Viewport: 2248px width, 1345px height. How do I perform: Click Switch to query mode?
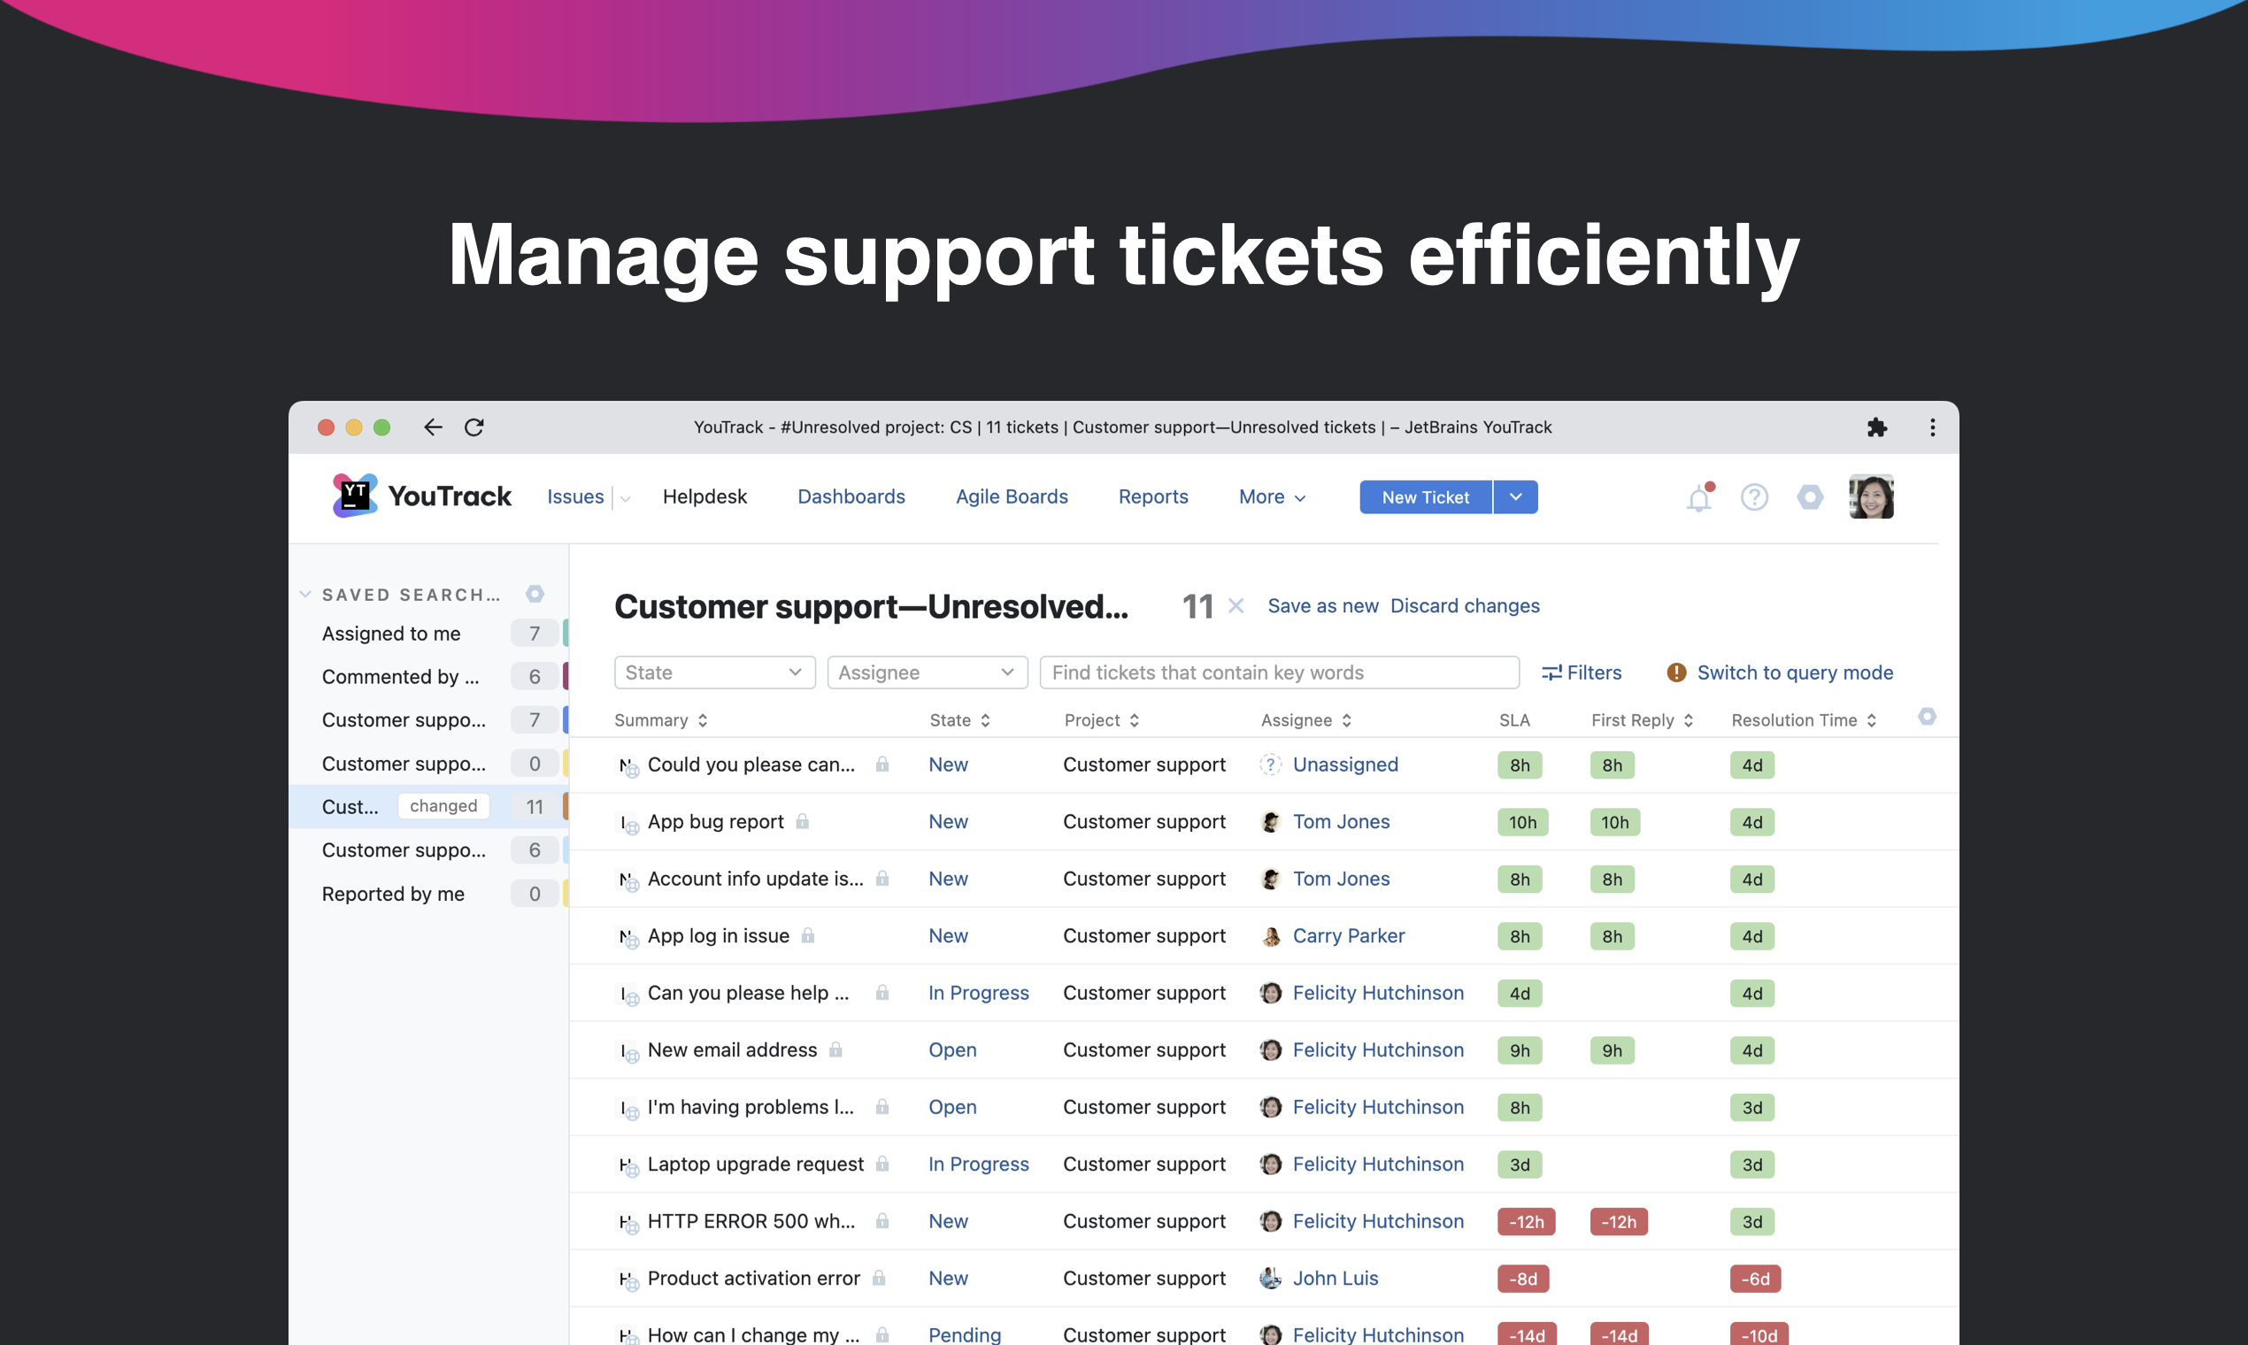[1795, 672]
